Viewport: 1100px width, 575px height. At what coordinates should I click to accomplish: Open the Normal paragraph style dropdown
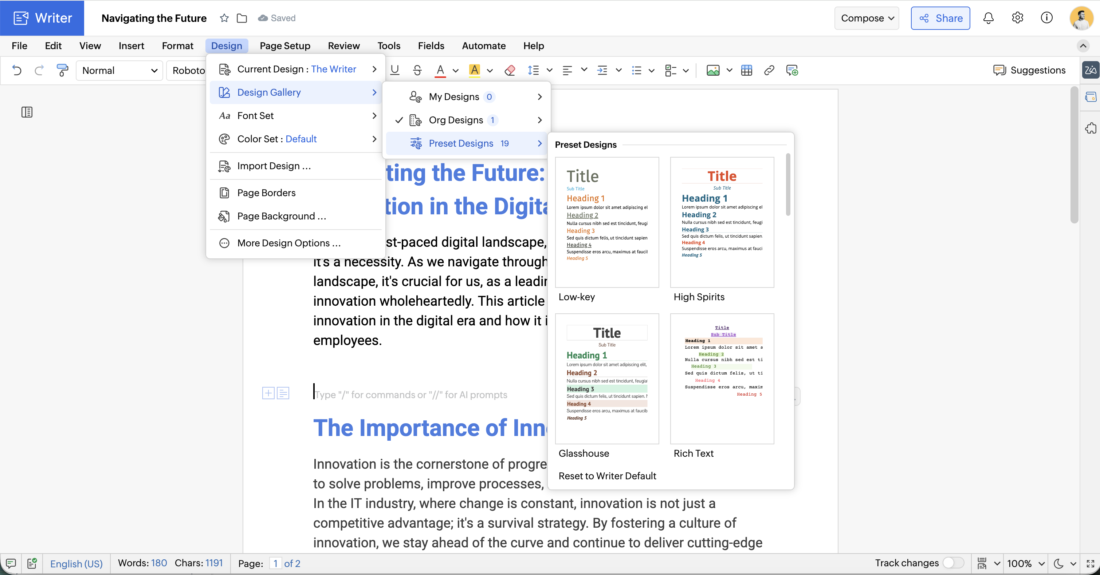coord(119,70)
